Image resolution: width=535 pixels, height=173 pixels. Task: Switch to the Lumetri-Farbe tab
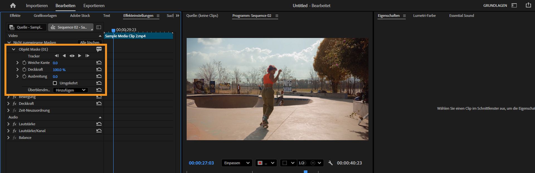424,16
